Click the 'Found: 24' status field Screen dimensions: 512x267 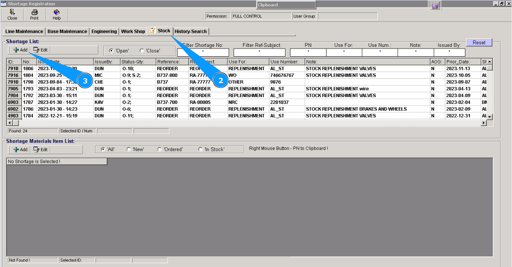pos(32,131)
